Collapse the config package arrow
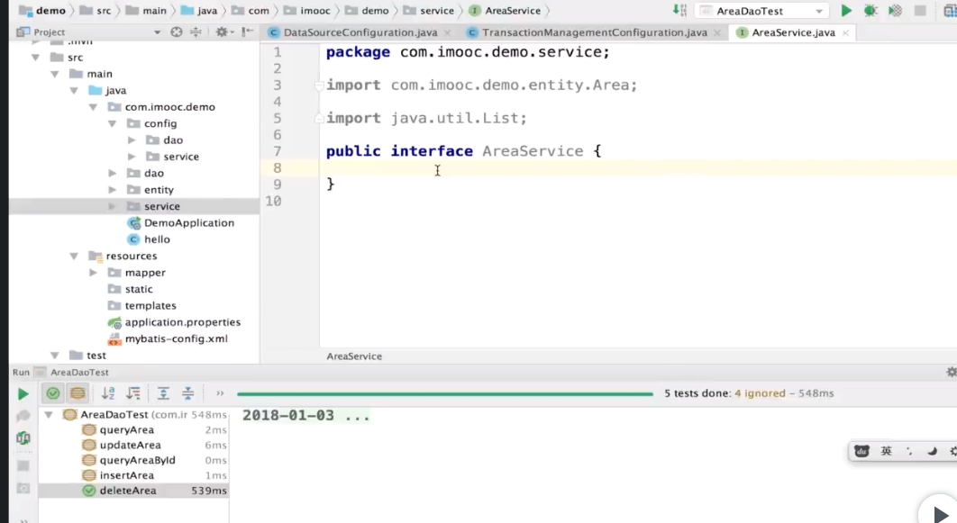 112,123
